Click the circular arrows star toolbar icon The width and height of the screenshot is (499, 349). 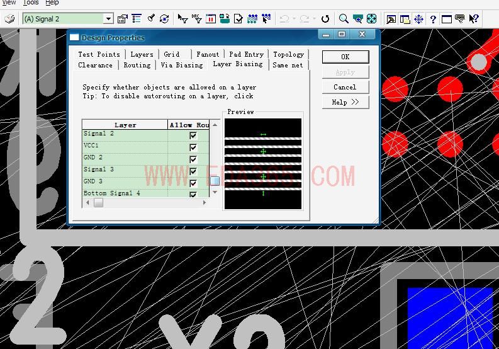(x=164, y=19)
